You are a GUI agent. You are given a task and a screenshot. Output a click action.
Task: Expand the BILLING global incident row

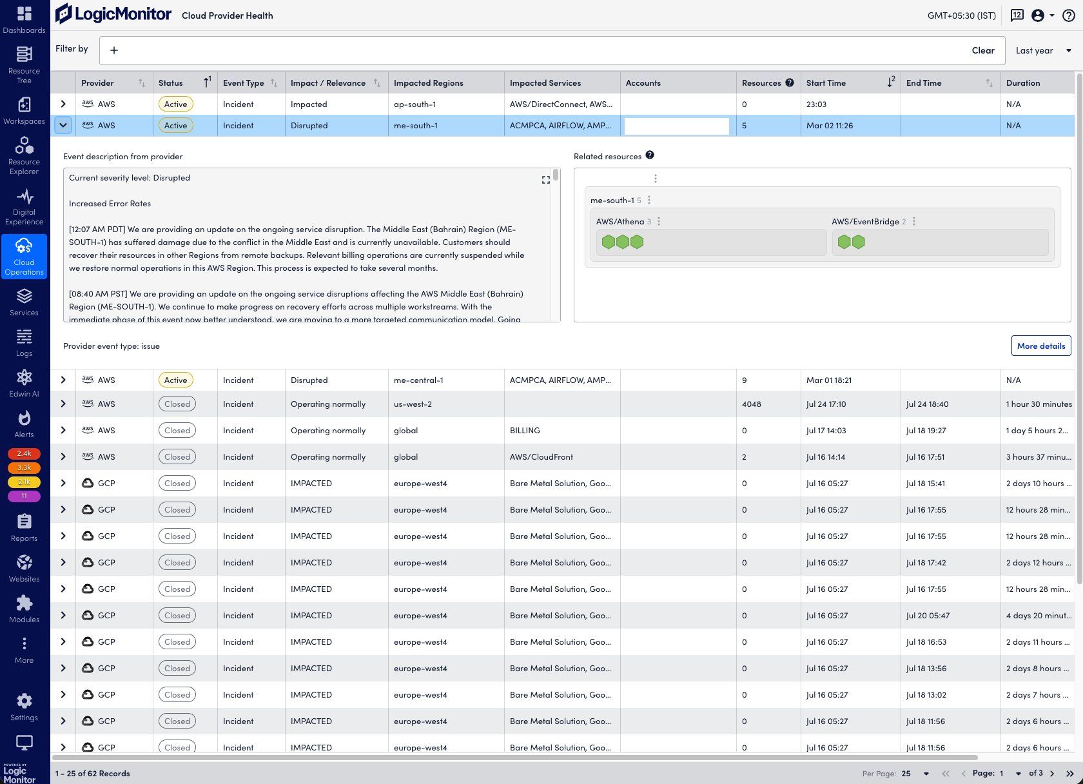coord(63,430)
